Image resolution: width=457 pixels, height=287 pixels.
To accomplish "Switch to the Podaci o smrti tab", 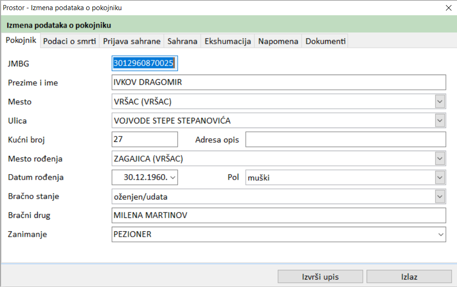I will (70, 41).
